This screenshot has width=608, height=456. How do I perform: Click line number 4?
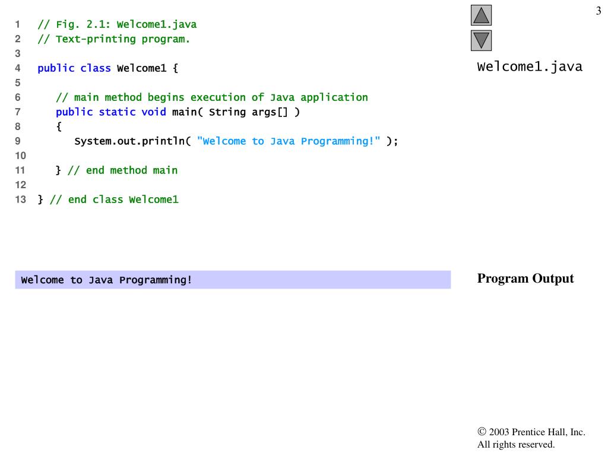tap(18, 68)
